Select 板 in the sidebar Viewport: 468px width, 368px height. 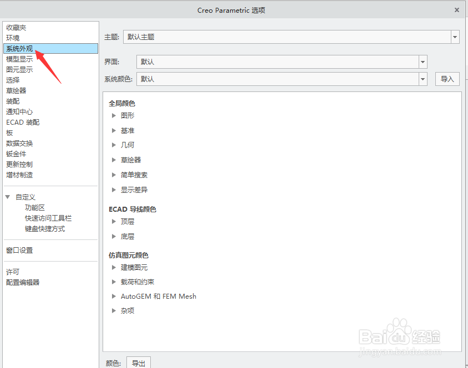point(9,132)
